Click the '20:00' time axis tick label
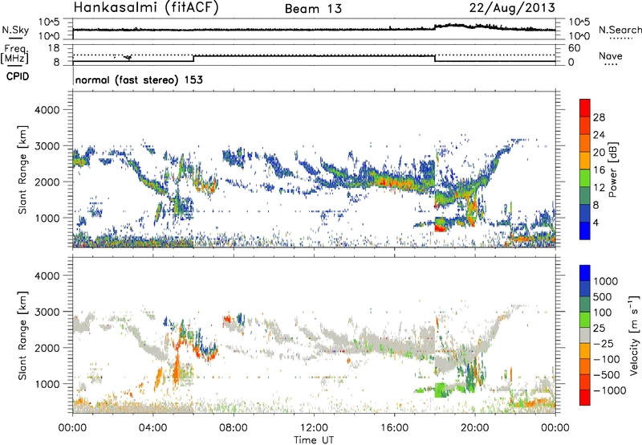 475,428
